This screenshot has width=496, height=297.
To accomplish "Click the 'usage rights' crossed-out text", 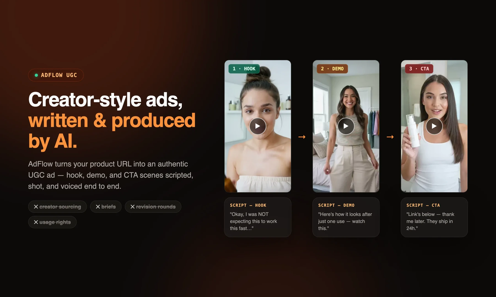I will [x=55, y=222].
